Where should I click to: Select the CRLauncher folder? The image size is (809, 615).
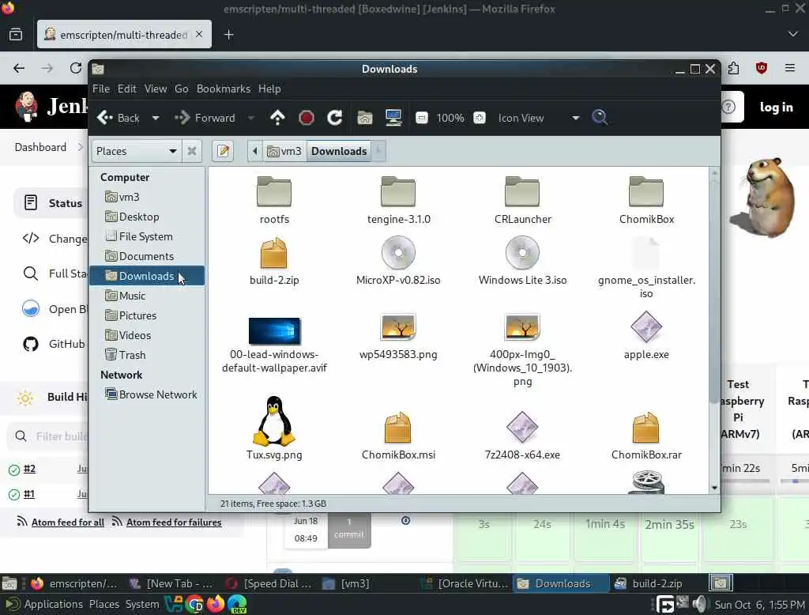[522, 200]
